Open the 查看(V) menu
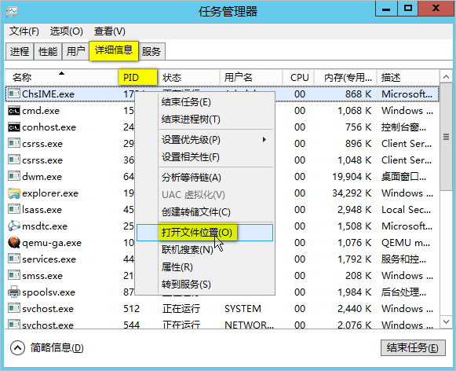 (109, 31)
